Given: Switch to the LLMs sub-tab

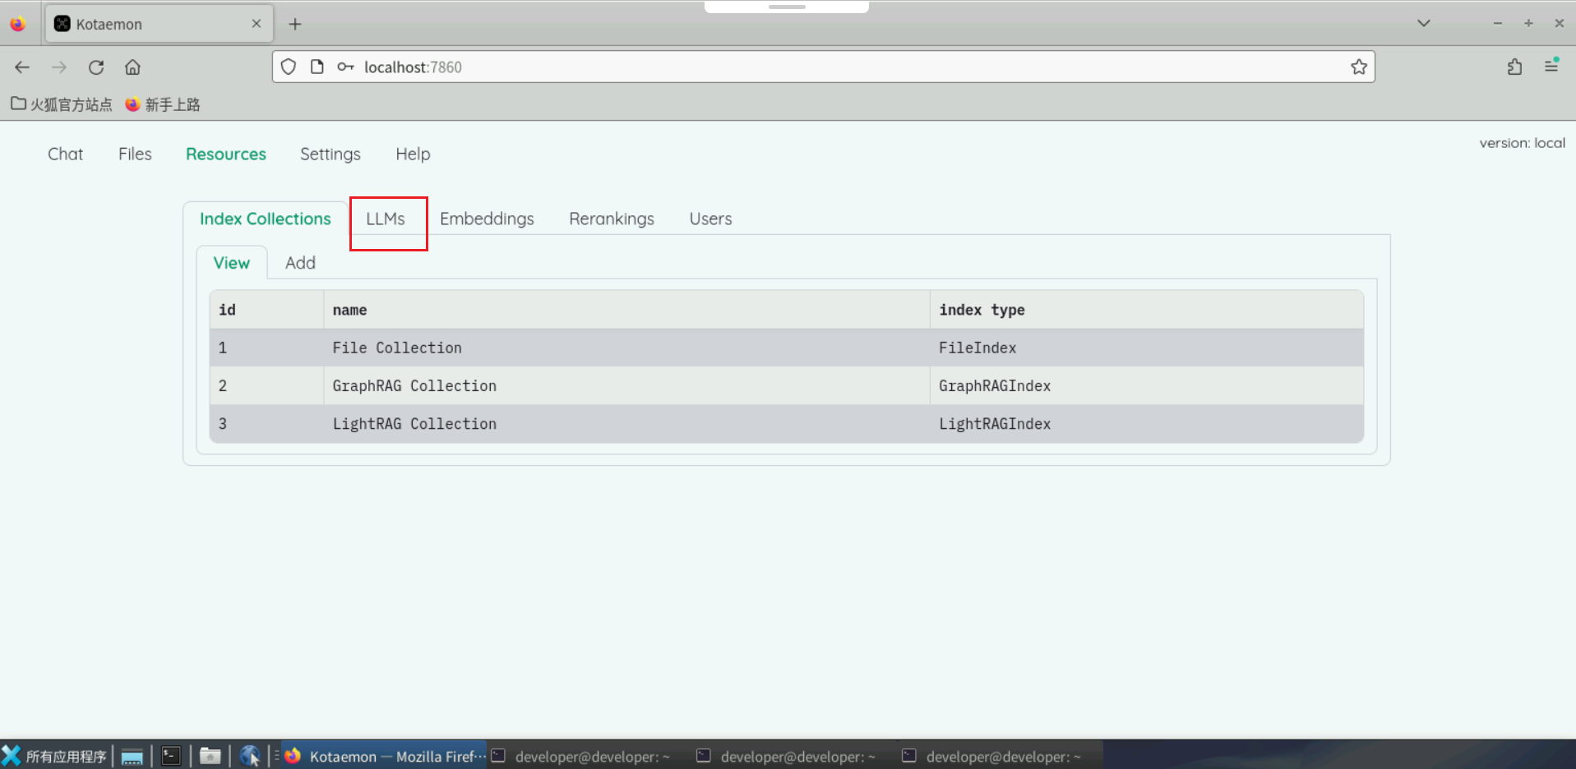Looking at the screenshot, I should 386,219.
